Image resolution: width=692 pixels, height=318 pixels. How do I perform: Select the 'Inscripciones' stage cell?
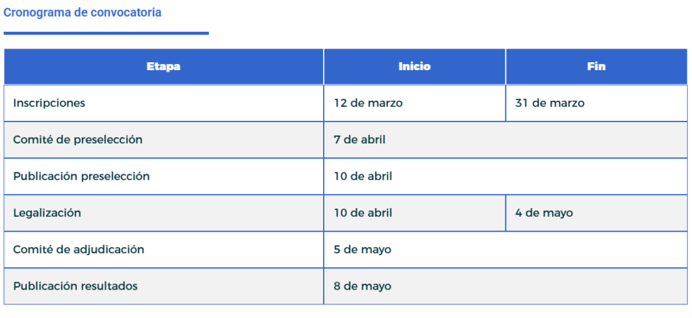(49, 103)
